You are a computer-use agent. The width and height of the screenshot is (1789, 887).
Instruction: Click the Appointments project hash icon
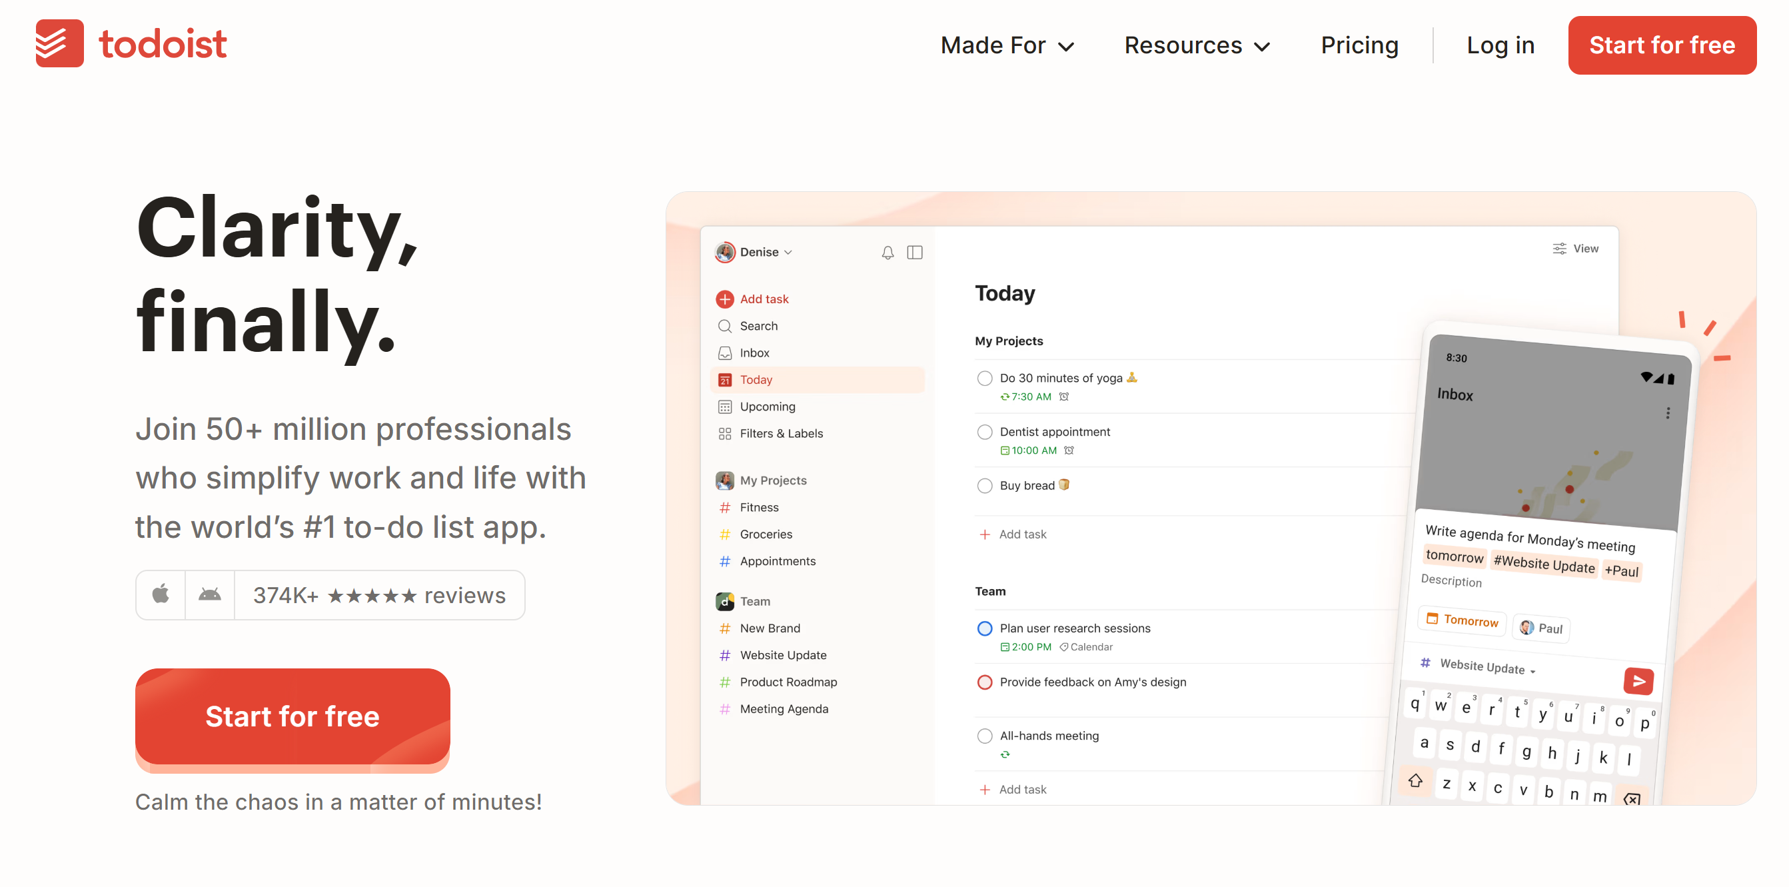pyautogui.click(x=724, y=561)
